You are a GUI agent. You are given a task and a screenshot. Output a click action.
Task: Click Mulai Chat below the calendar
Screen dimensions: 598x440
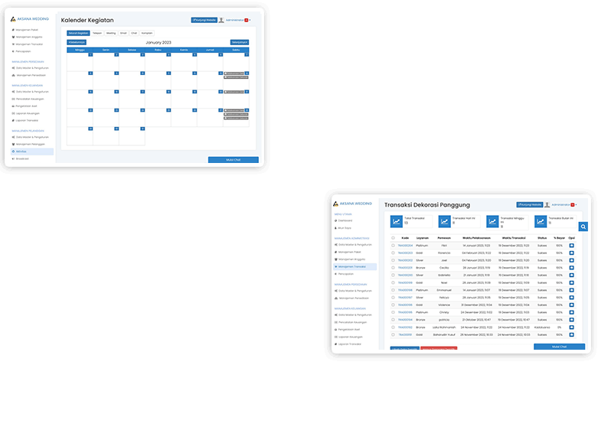tap(233, 160)
